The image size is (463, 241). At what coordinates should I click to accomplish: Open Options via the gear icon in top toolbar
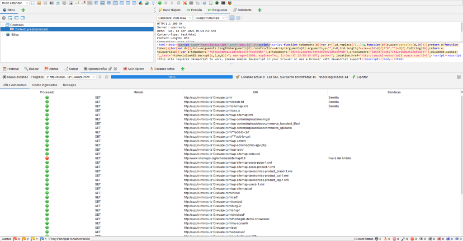[x=64, y=3]
